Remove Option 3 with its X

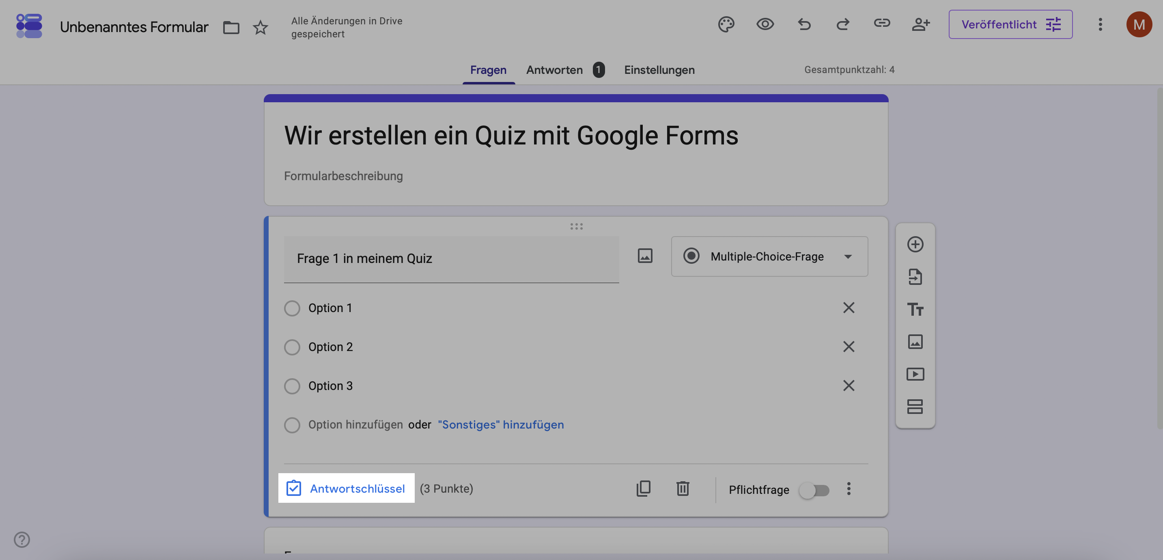coord(849,386)
